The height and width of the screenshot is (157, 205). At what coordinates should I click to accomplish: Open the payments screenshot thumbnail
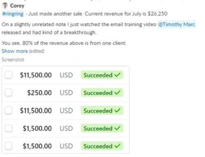click(66, 110)
